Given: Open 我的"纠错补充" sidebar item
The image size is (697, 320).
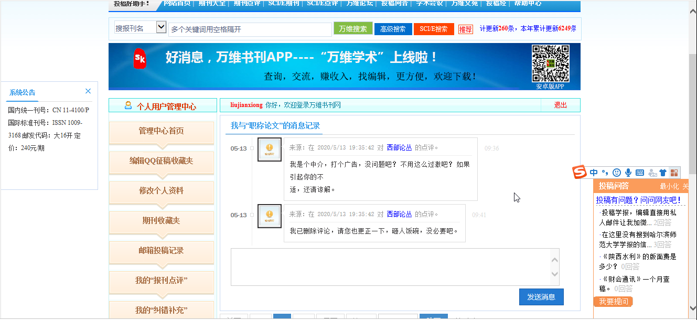Looking at the screenshot, I should pyautogui.click(x=161, y=311).
